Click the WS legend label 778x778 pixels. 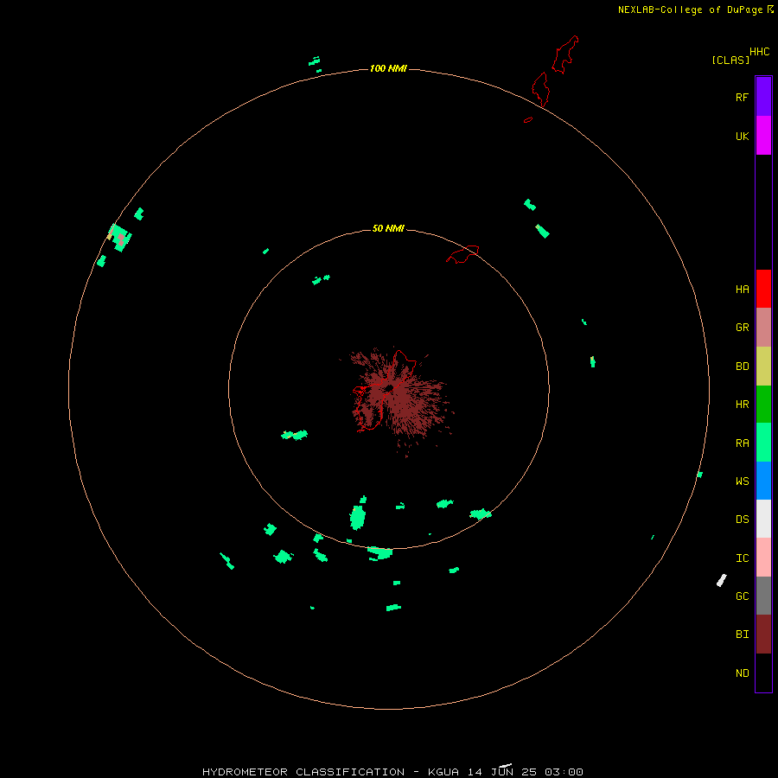pos(742,481)
